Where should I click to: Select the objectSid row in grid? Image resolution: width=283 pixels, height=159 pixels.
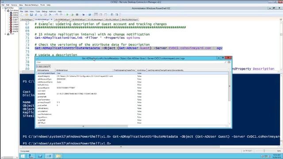click(132, 94)
